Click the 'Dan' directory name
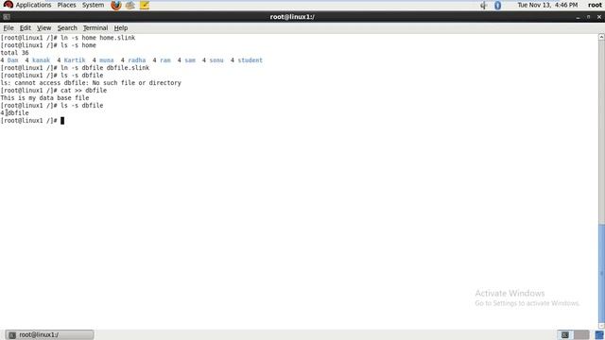605x340 pixels. [12, 60]
